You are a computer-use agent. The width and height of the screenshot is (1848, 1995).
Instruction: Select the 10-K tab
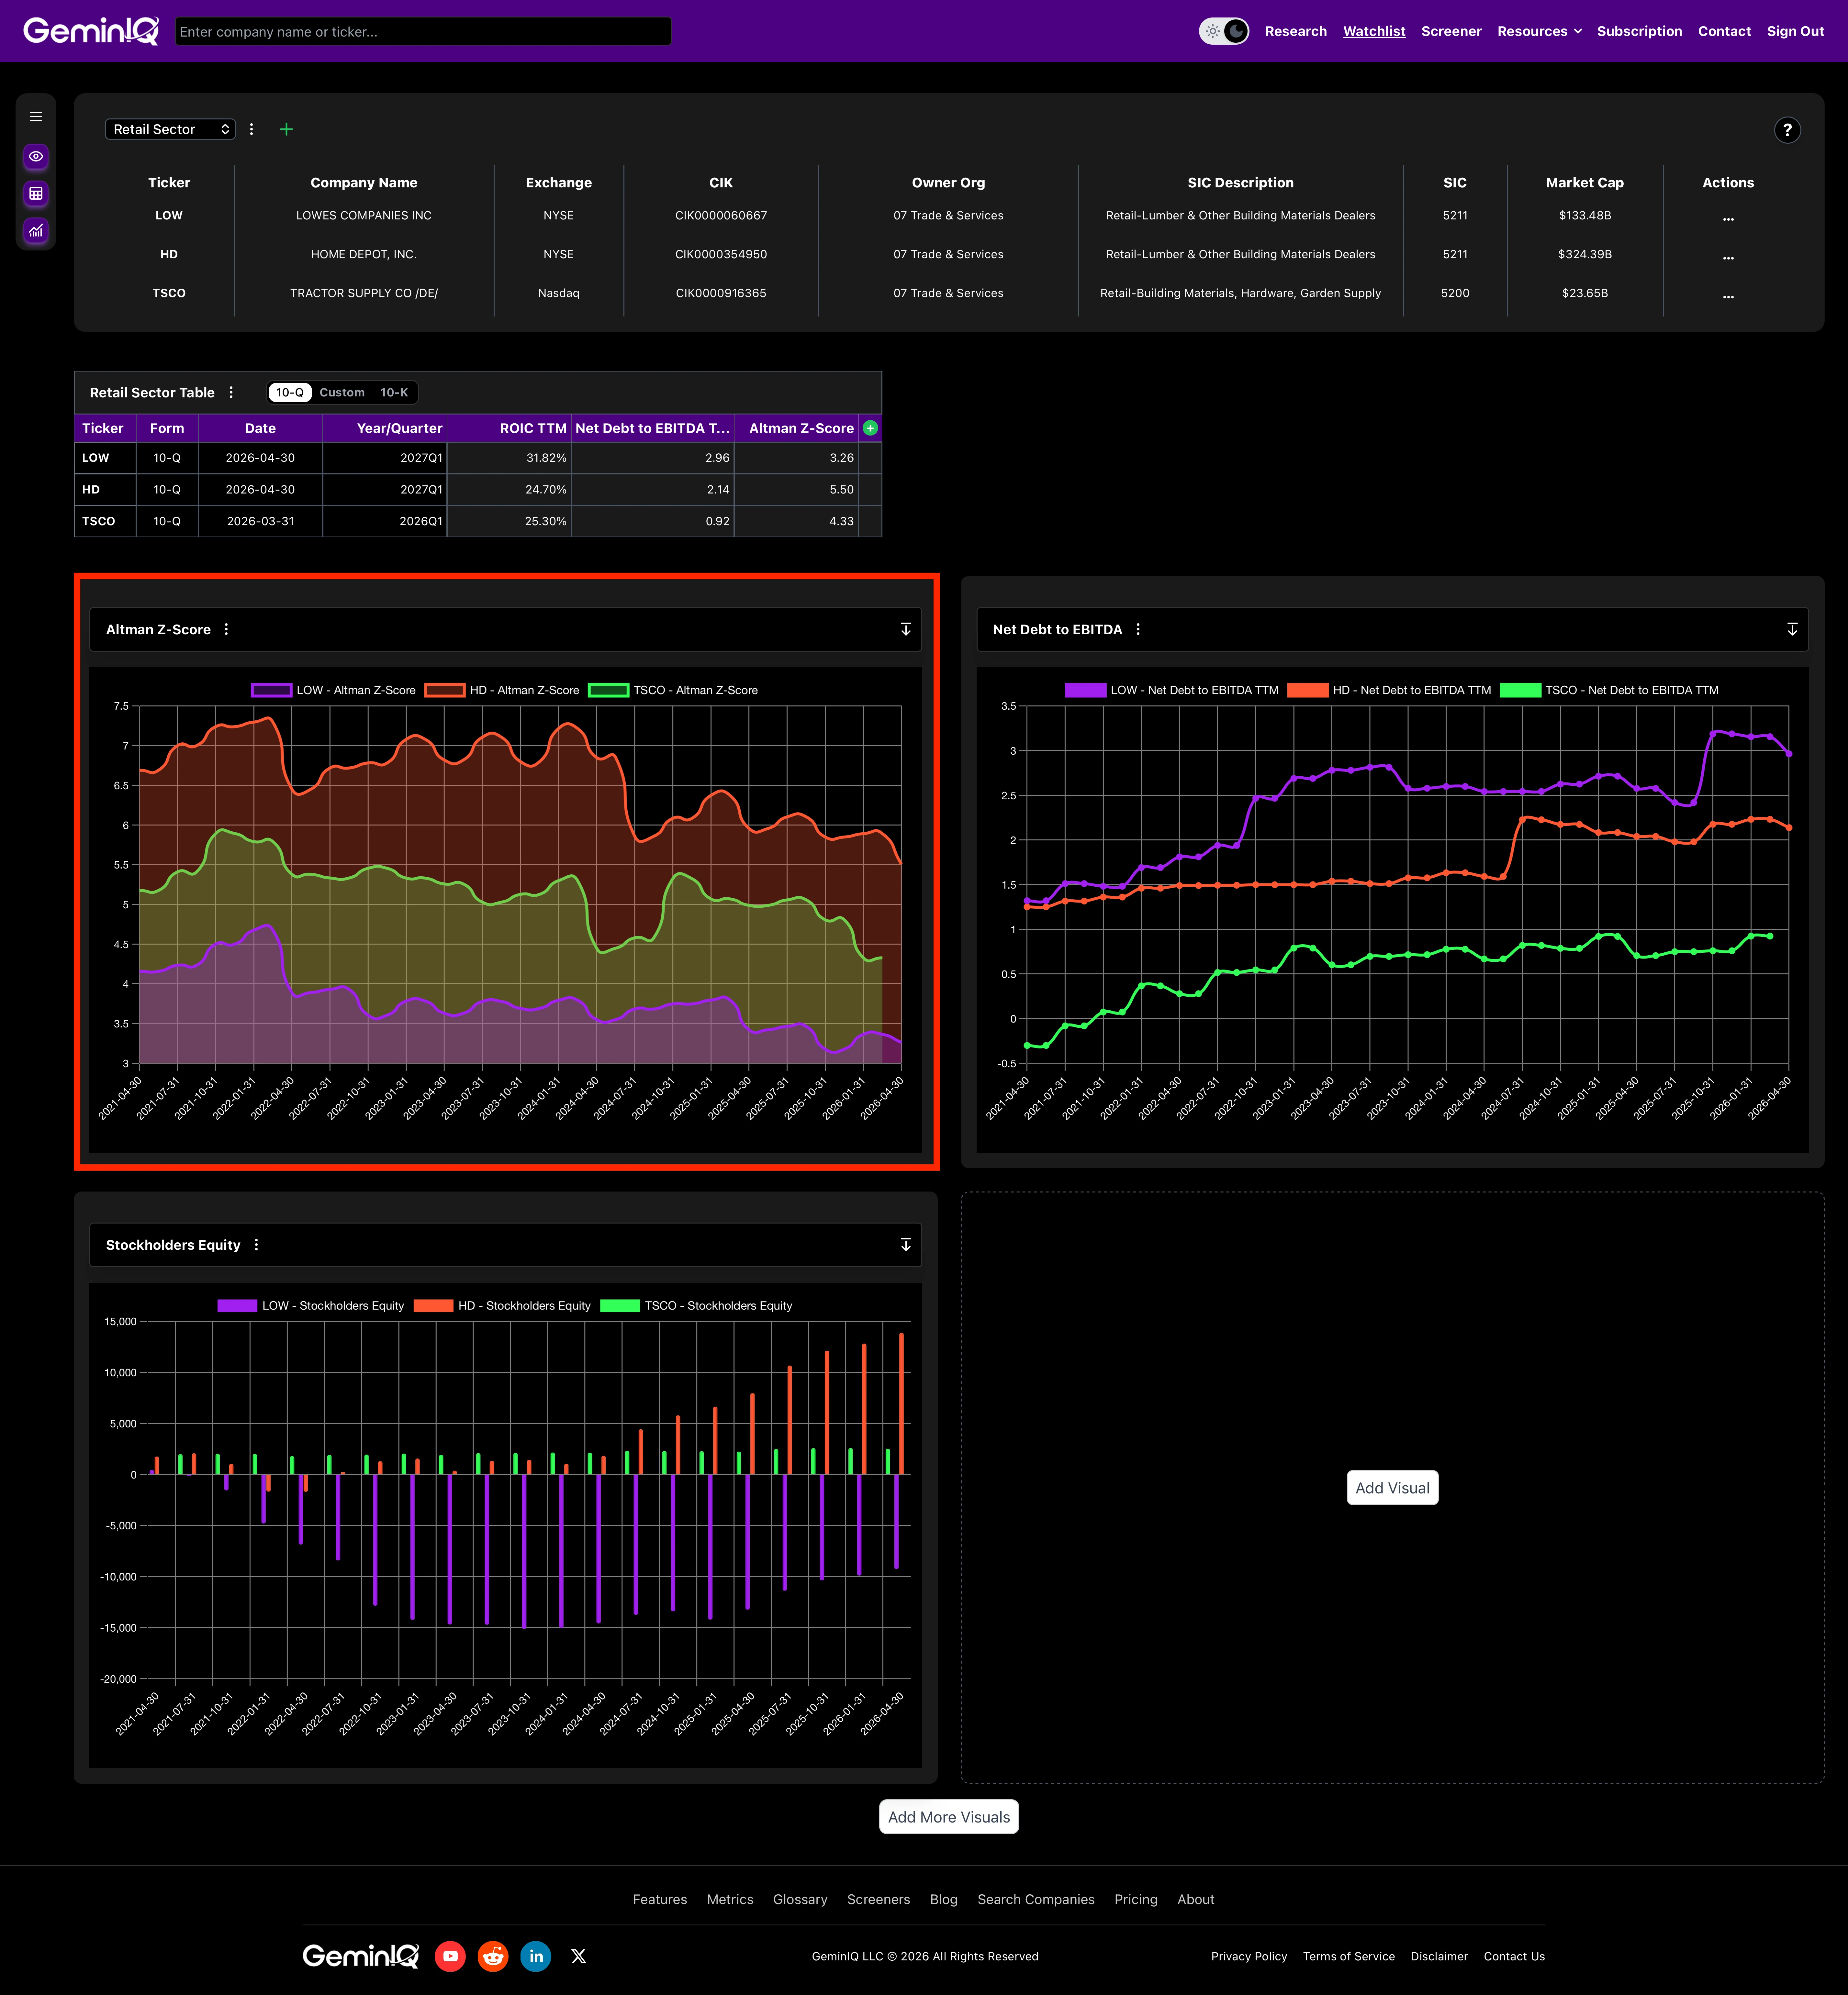(x=394, y=393)
